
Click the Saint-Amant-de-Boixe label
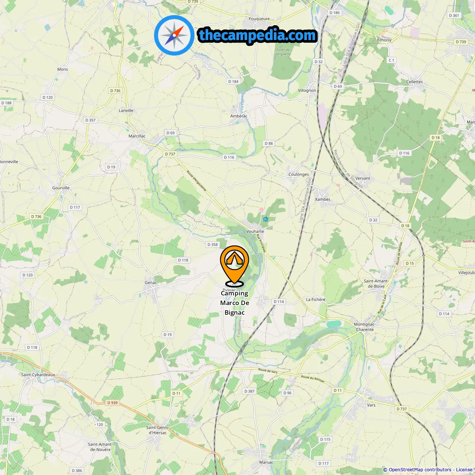[x=376, y=284]
